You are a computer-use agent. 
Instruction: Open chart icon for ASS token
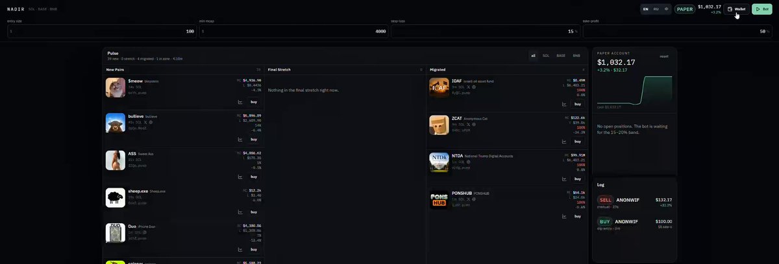point(240,176)
